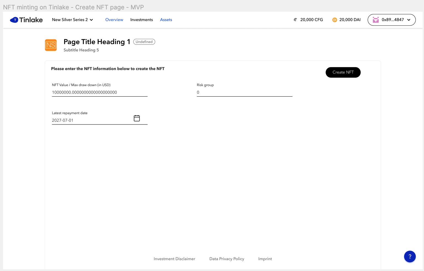Navigate to the Overview page

(x=114, y=20)
